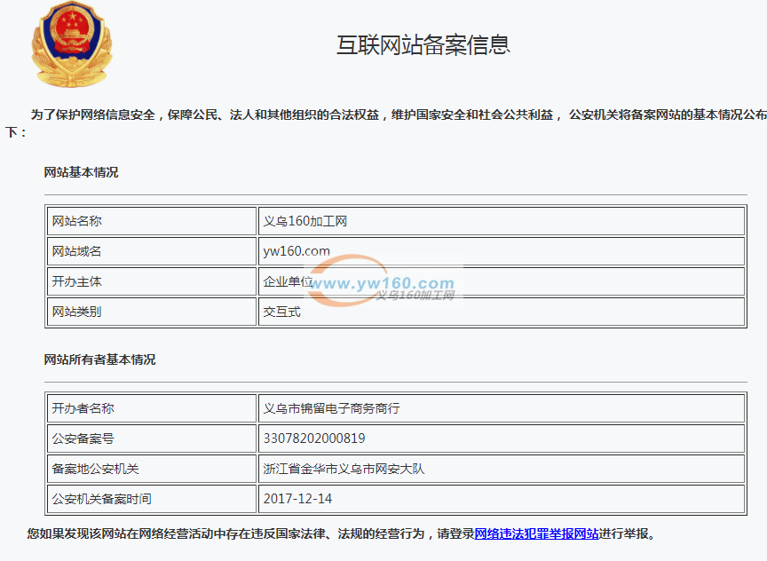Click the 网站名称 label cell
The width and height of the screenshot is (767, 561).
(77, 221)
